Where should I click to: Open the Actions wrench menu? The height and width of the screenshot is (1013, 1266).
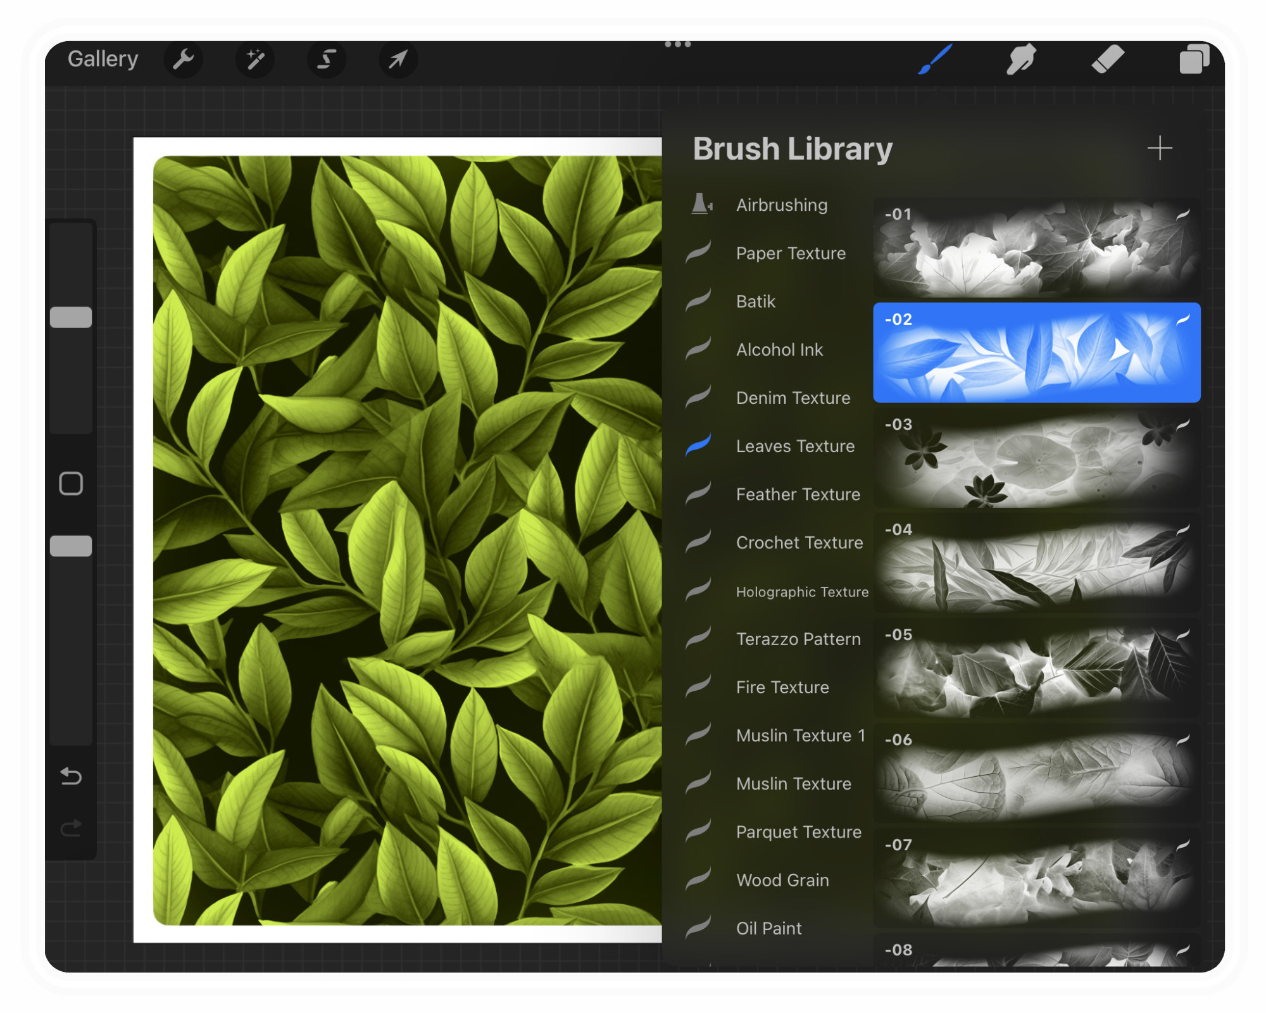pos(183,60)
